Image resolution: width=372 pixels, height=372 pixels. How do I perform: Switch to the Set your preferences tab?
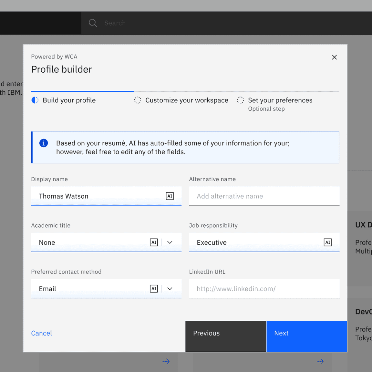pos(280,100)
